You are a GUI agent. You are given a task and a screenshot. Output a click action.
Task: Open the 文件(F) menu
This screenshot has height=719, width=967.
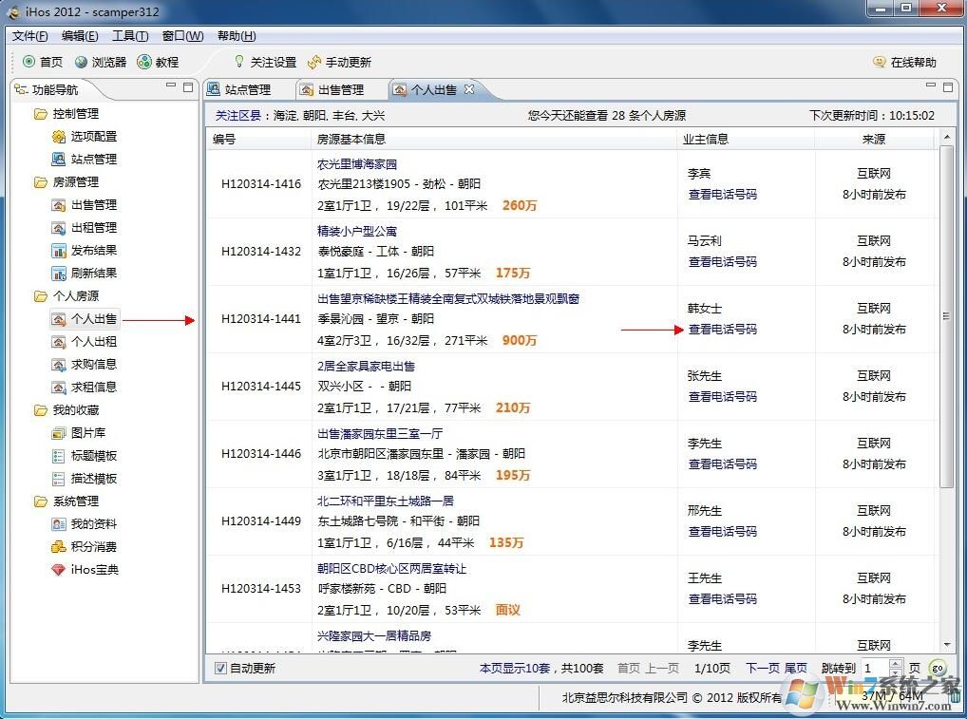[28, 35]
